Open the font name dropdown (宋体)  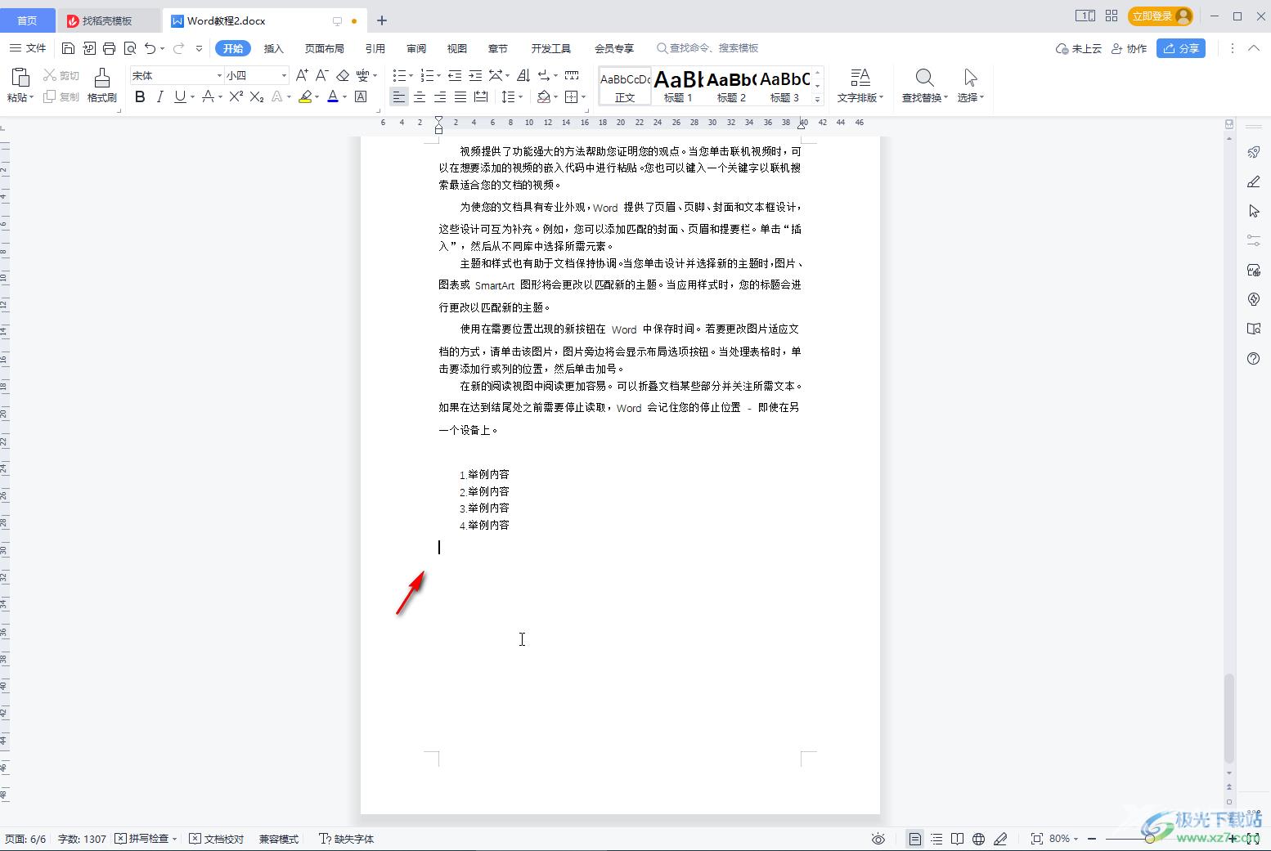pos(219,75)
